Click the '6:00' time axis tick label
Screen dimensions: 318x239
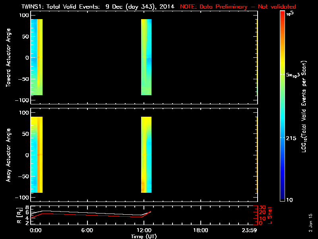tap(87, 231)
